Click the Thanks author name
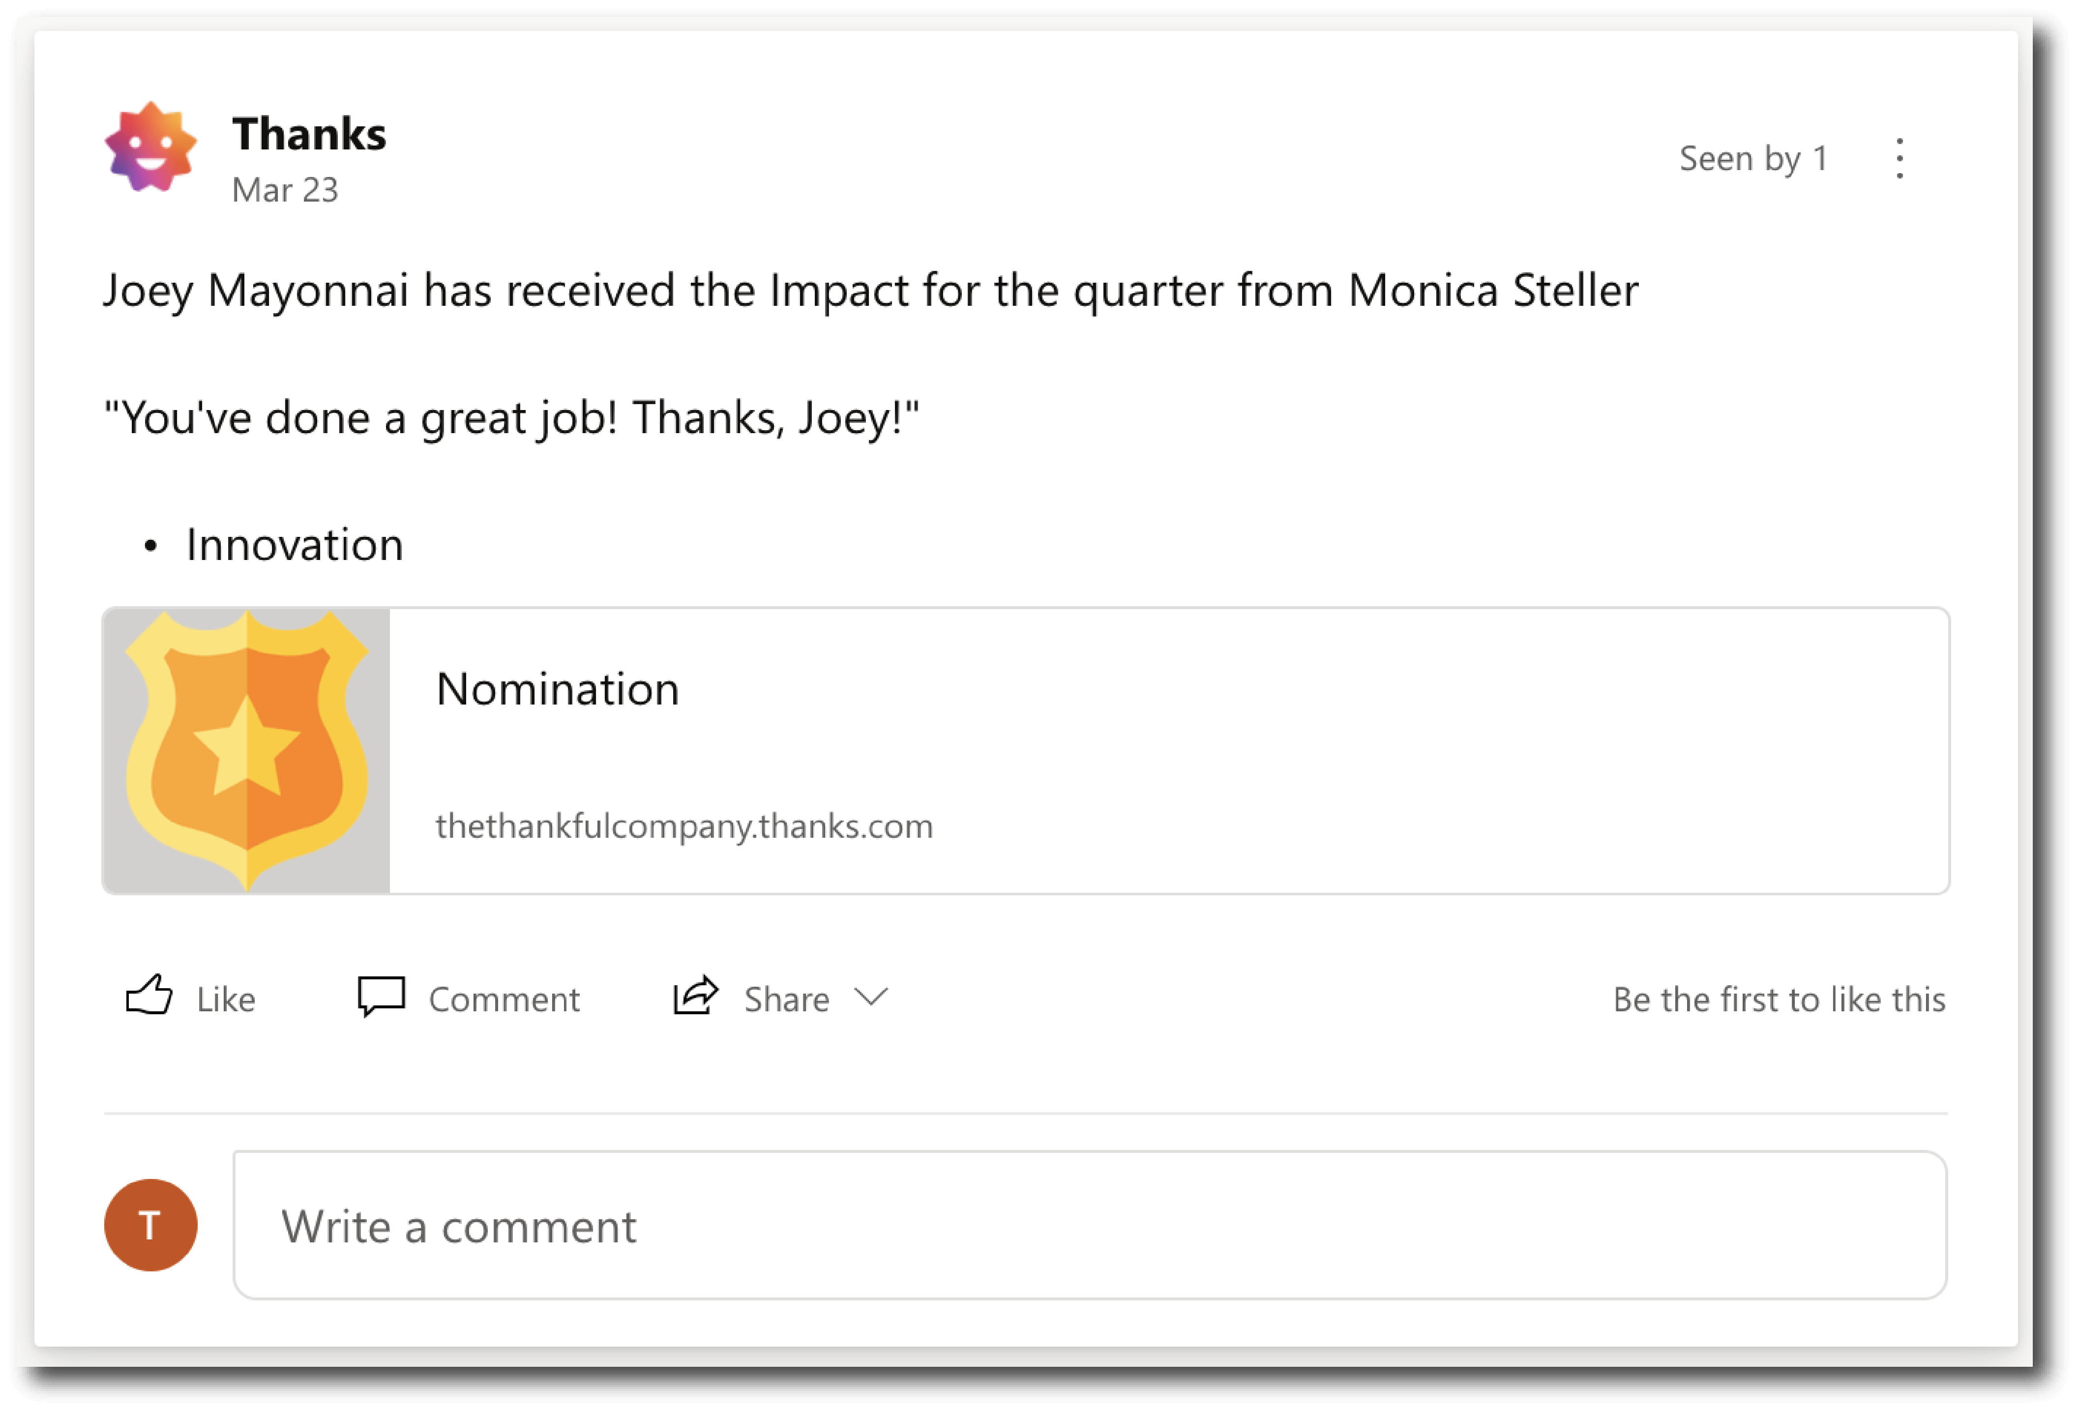The image size is (2078, 1412). [309, 134]
